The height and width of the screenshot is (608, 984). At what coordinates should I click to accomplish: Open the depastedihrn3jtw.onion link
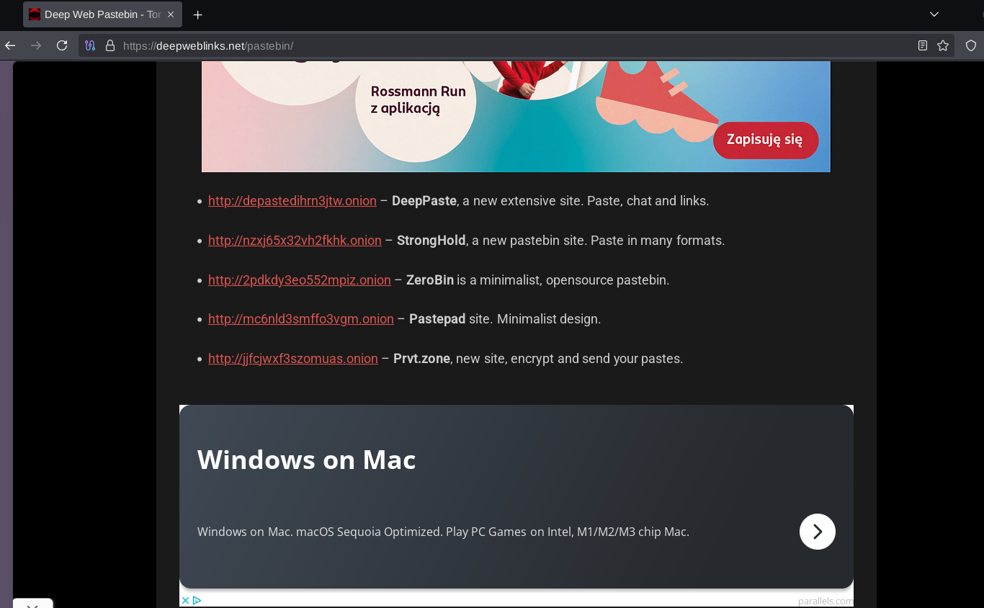point(292,201)
